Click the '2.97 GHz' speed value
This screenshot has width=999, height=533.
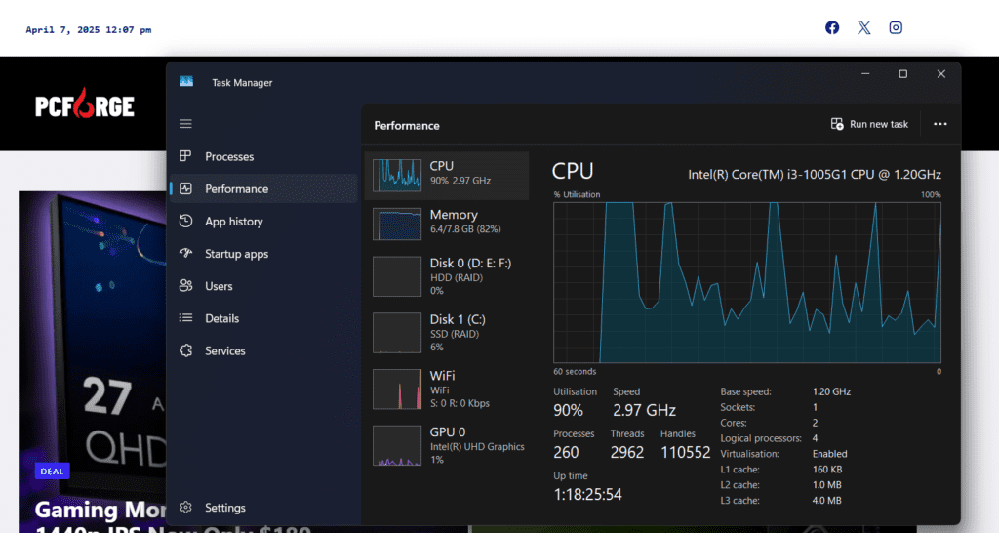coord(644,410)
